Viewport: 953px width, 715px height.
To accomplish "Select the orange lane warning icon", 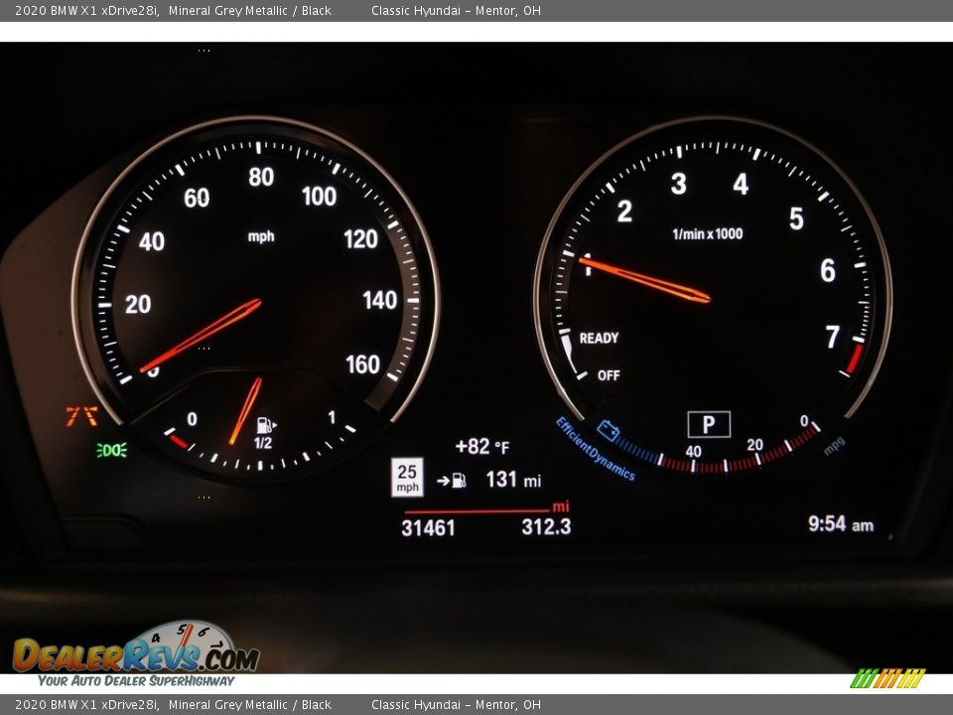I will pyautogui.click(x=81, y=416).
